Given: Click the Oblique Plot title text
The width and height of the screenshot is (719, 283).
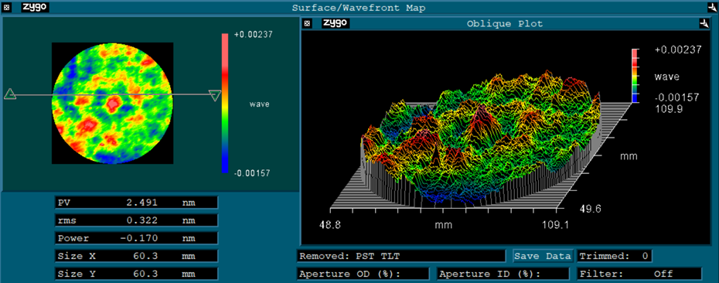Looking at the screenshot, I should click(504, 23).
